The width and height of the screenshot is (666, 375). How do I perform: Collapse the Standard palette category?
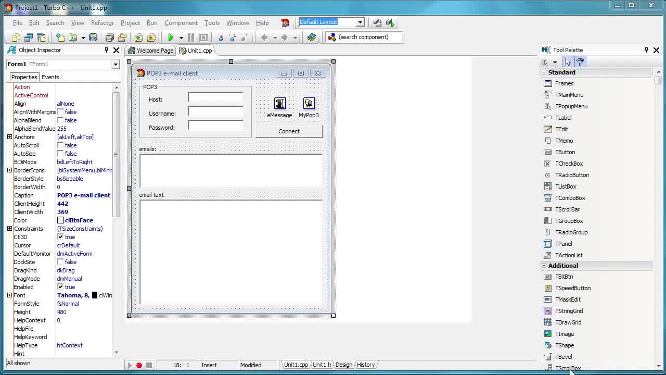coord(544,72)
